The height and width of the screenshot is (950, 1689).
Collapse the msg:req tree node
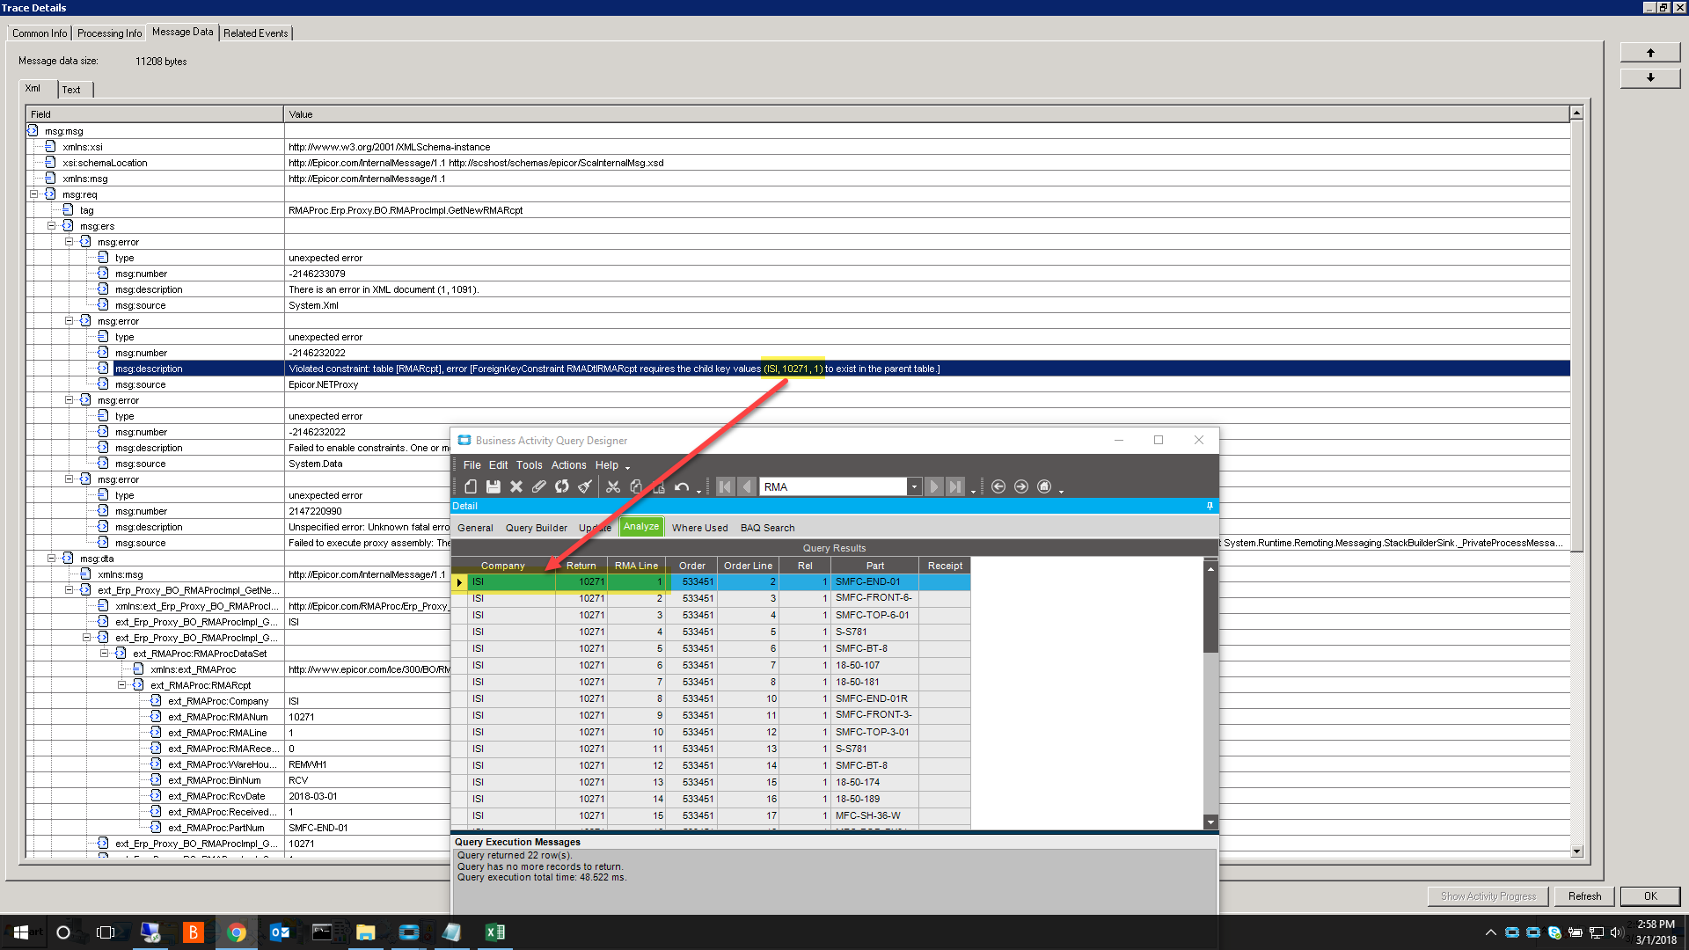tap(34, 194)
